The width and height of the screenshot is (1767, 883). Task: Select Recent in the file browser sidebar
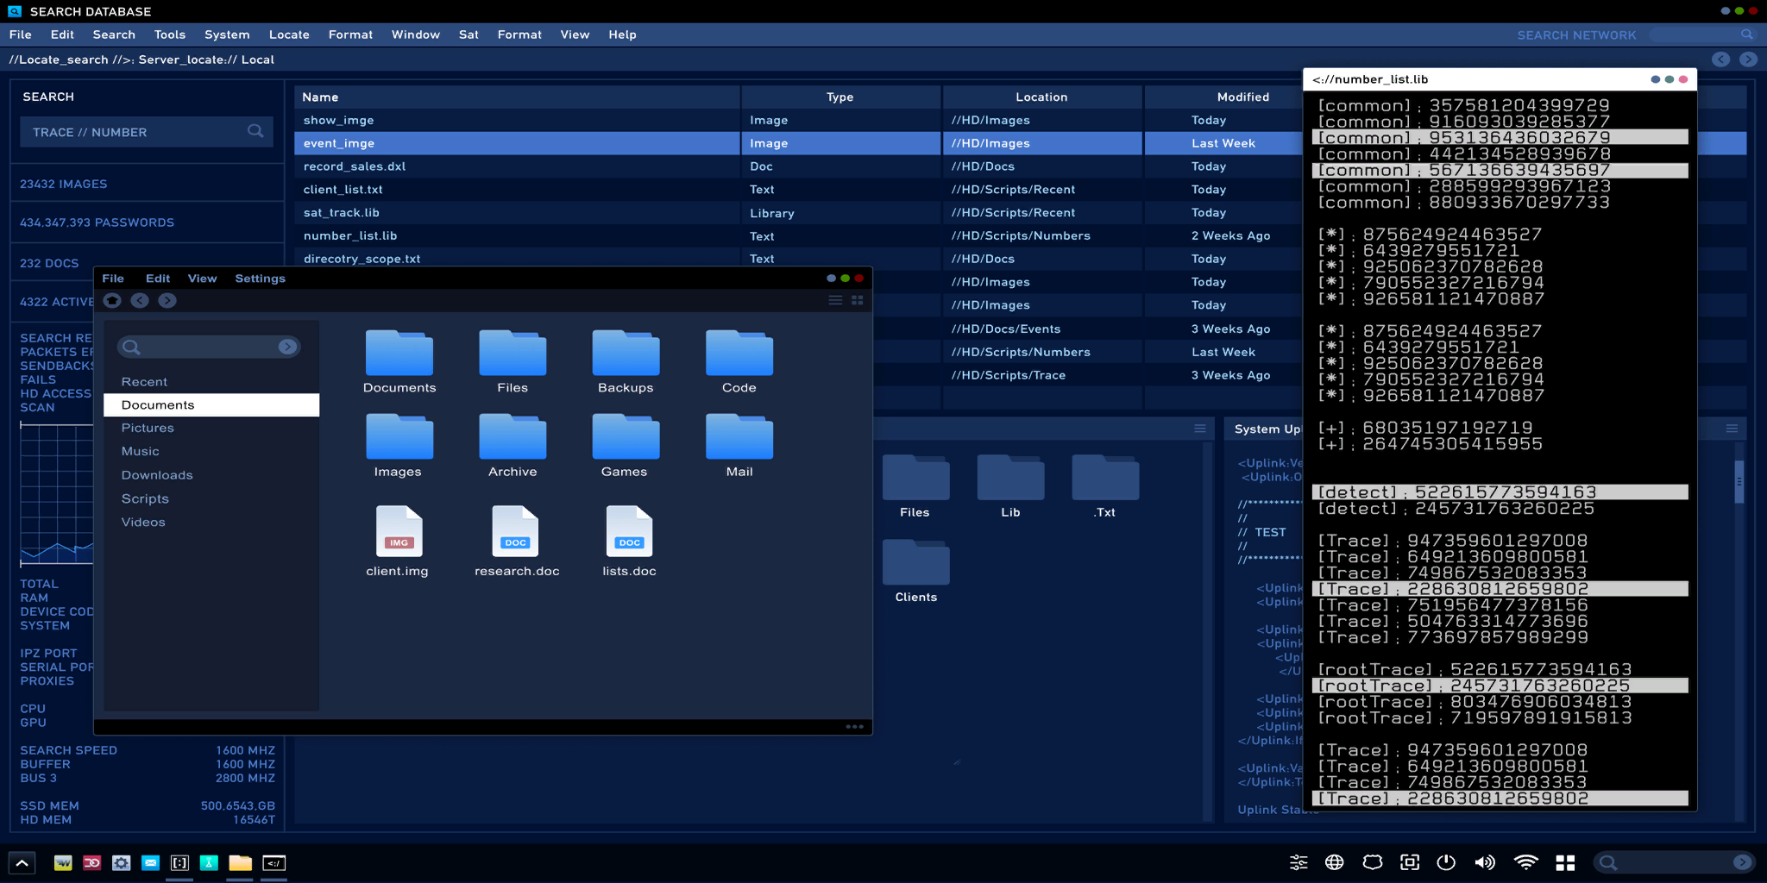tap(211, 381)
